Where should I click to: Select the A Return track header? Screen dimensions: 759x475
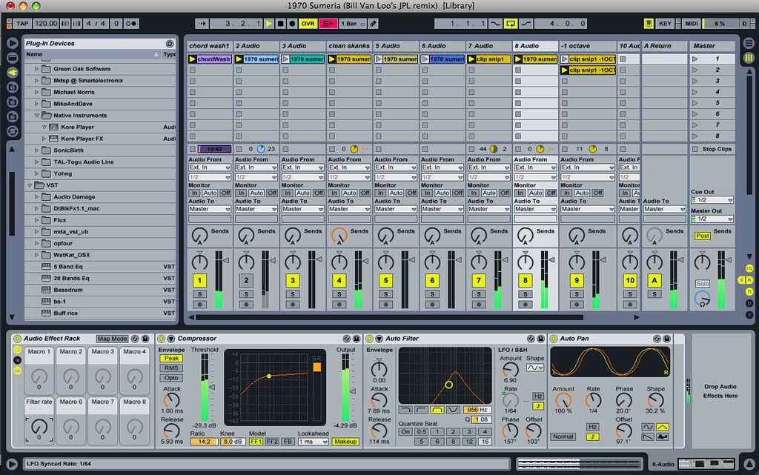[x=663, y=46]
